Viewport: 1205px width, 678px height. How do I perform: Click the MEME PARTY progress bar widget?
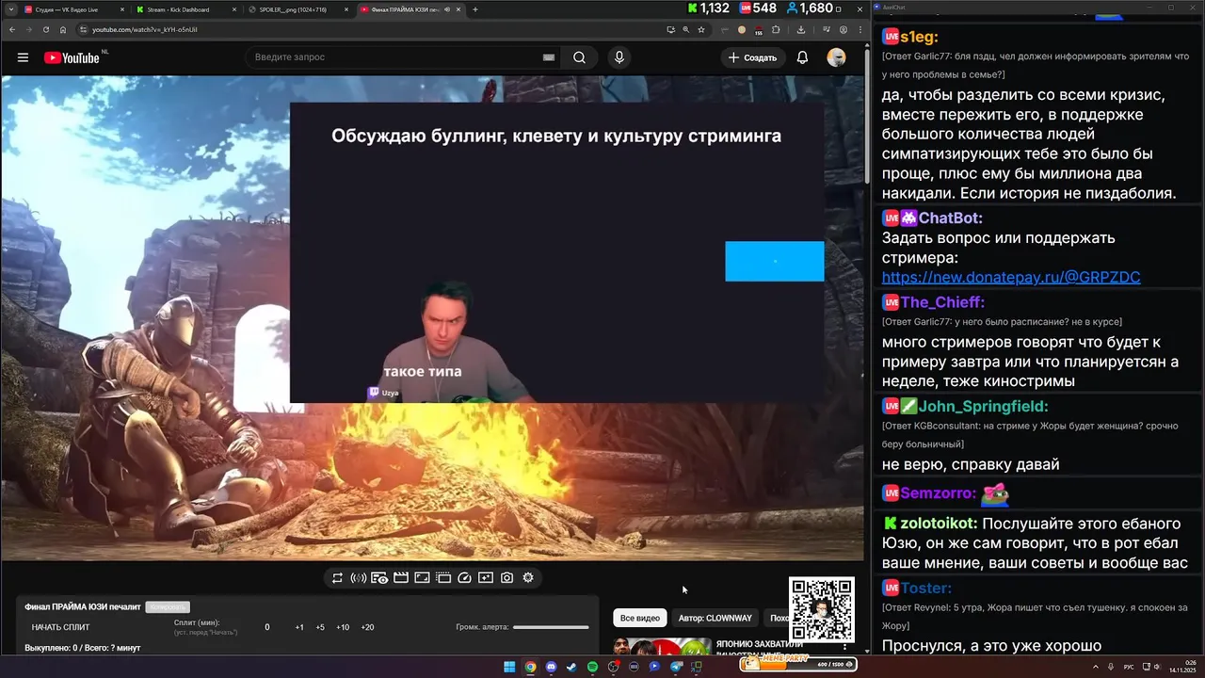tap(798, 663)
